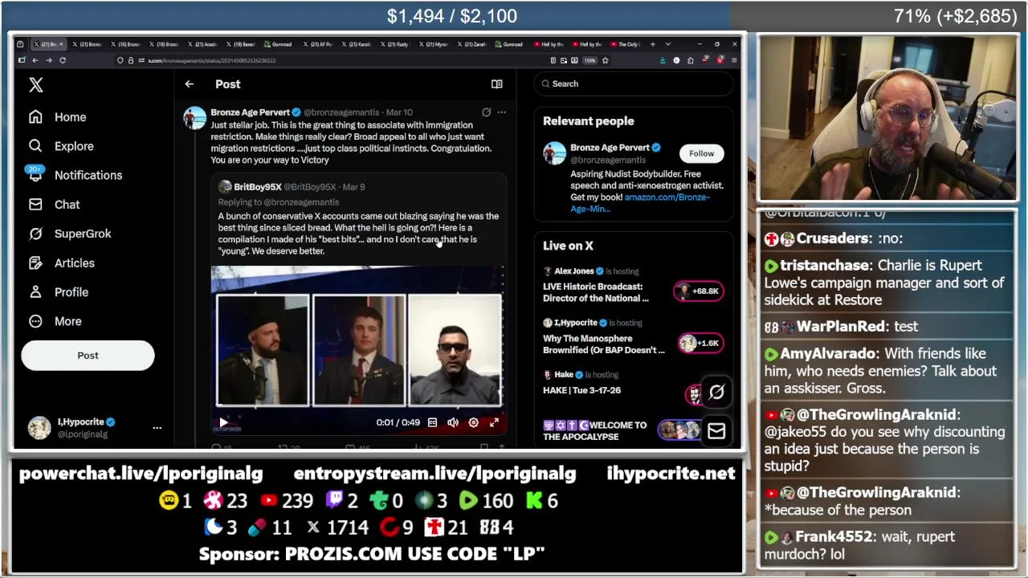Mute the video sound

click(453, 422)
